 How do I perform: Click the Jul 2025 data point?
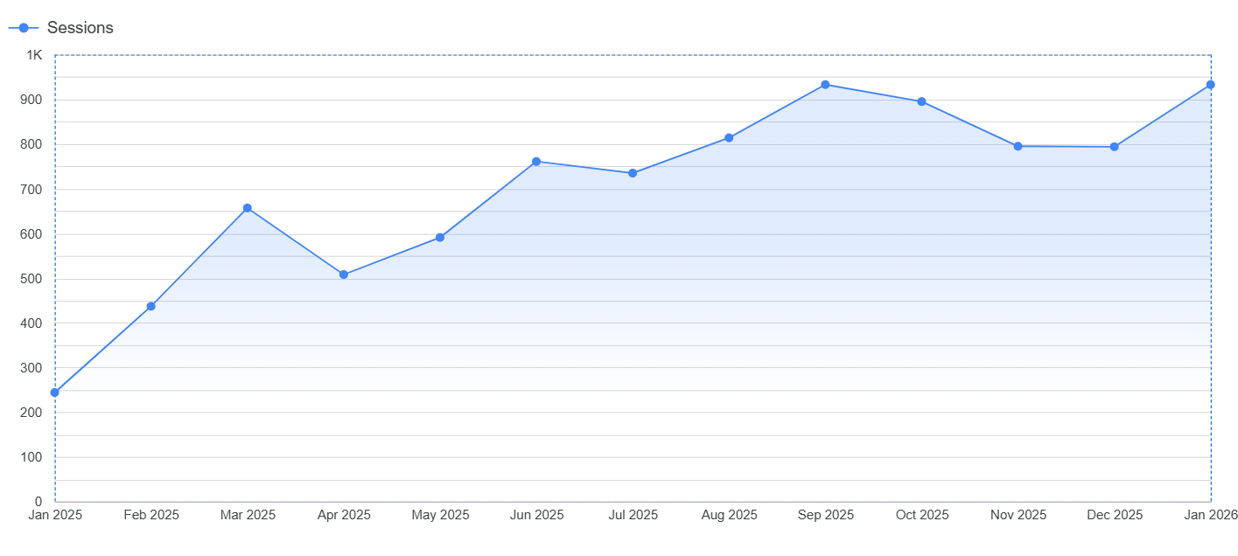[633, 173]
